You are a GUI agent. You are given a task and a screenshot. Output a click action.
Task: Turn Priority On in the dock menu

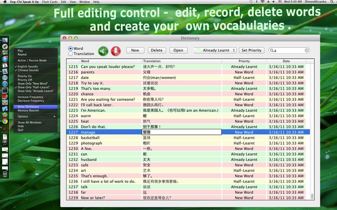(25, 76)
